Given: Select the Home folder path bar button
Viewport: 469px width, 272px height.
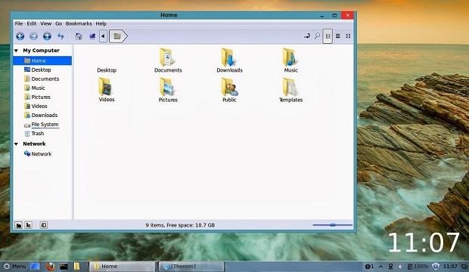Looking at the screenshot, I should click(x=118, y=36).
